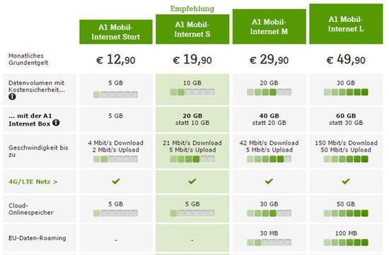Click 4G/LTE checkmark in Mobil-Internet S column
The width and height of the screenshot is (389, 255).
coord(192,181)
